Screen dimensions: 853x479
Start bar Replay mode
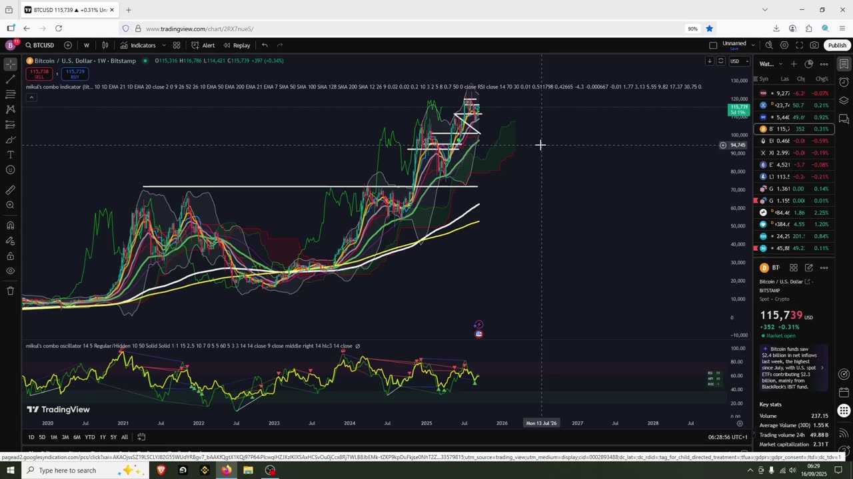pyautogui.click(x=237, y=45)
